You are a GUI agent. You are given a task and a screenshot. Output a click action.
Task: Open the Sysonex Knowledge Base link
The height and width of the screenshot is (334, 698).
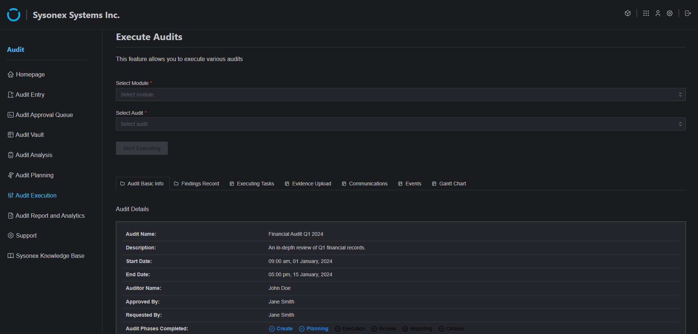(50, 256)
